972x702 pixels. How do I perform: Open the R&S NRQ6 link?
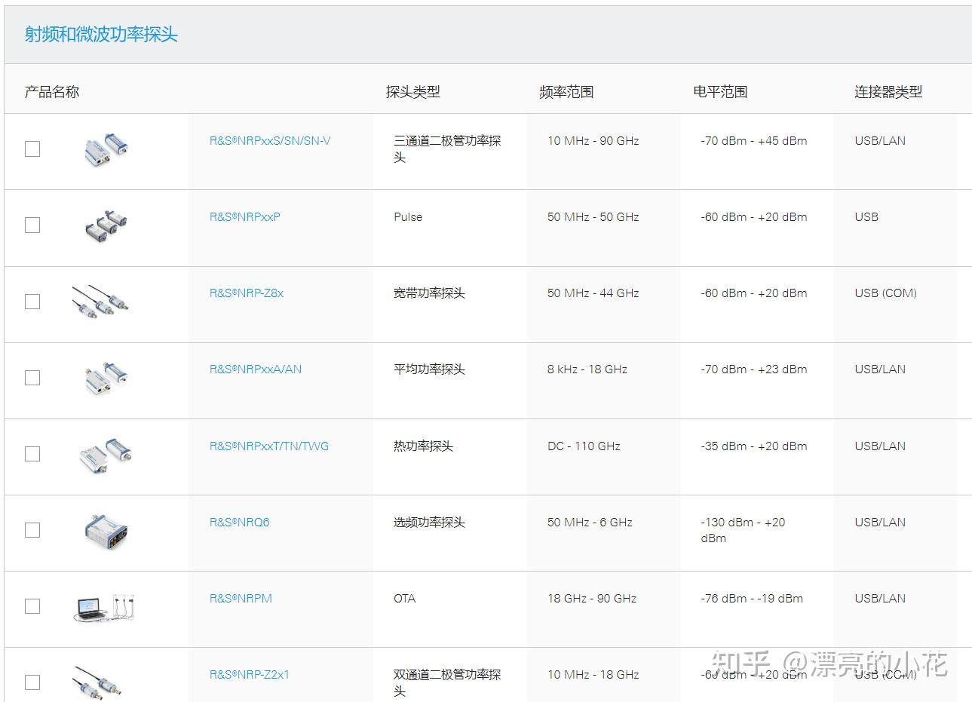click(240, 523)
